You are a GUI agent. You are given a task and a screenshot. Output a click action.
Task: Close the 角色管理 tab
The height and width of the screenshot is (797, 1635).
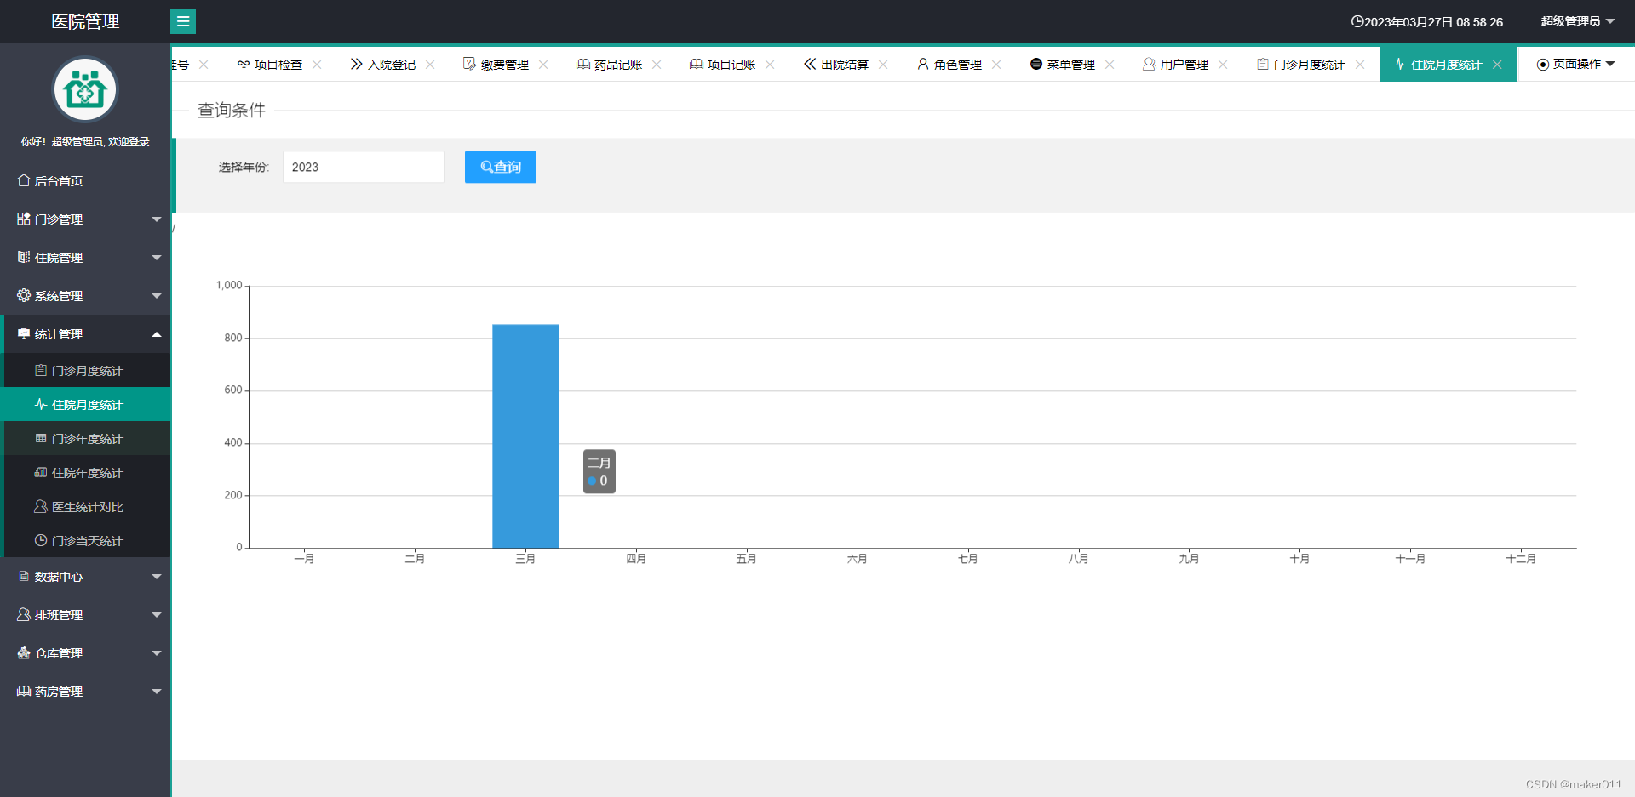pyautogui.click(x=996, y=64)
